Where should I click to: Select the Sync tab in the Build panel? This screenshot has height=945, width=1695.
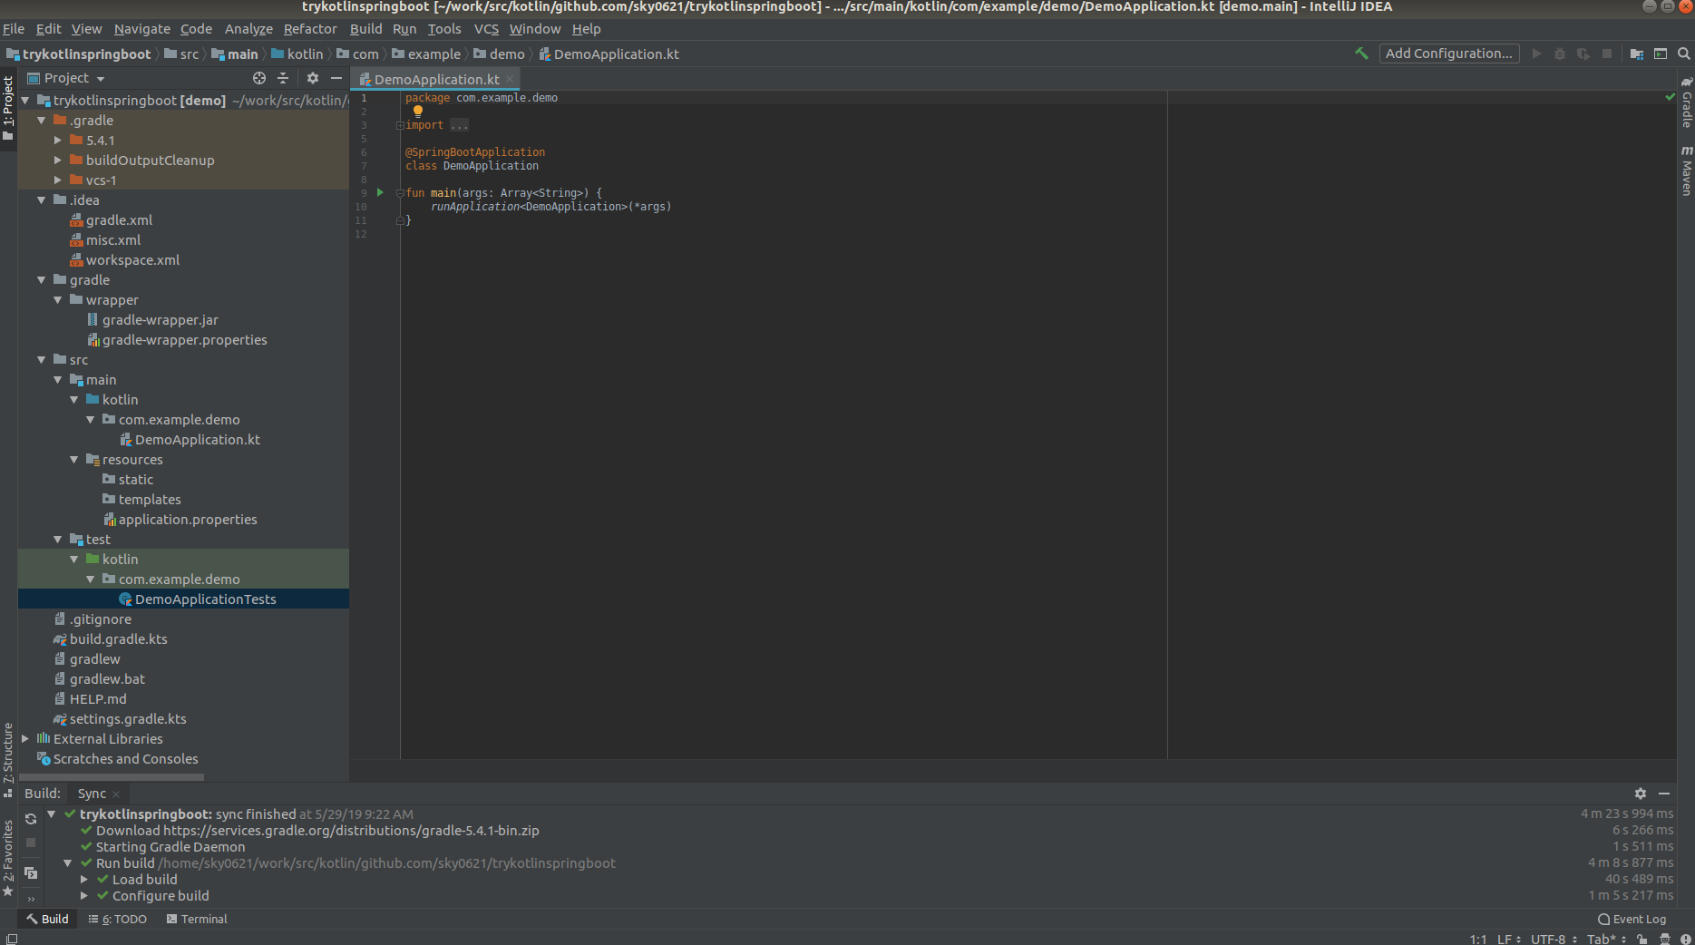91,793
